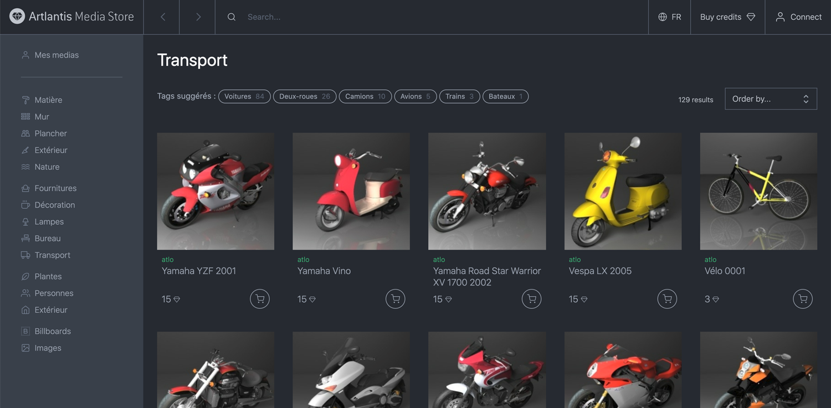This screenshot has height=408, width=831.
Task: Filter by Voitures tag
Action: click(x=244, y=96)
